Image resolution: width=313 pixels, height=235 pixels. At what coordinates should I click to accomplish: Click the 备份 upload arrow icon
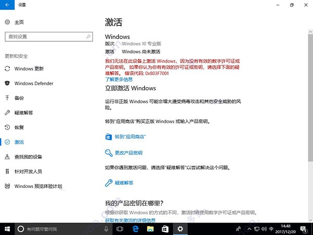[7, 98]
